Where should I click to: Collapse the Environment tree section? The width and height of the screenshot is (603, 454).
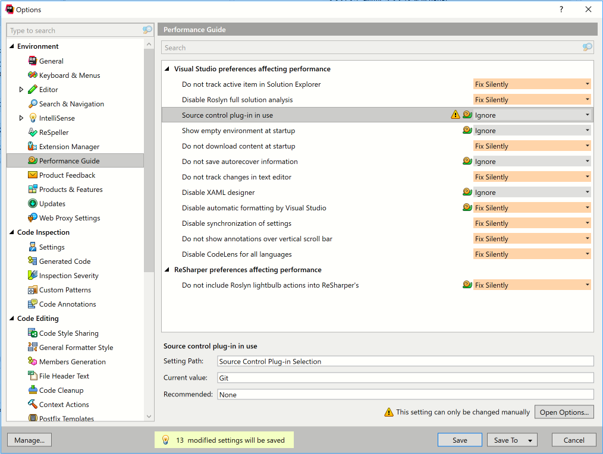click(13, 46)
